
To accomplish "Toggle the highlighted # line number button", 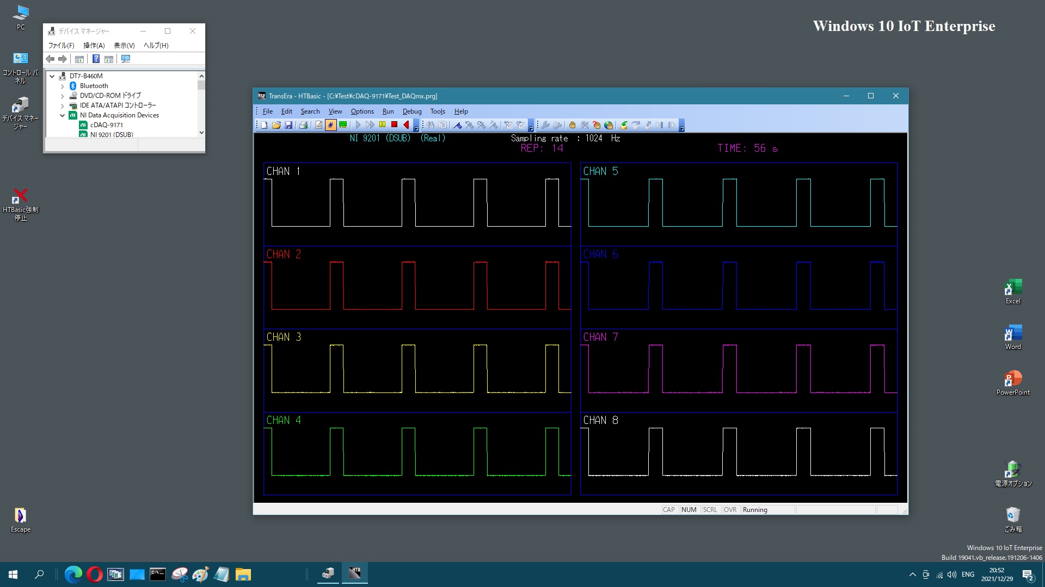I will click(330, 125).
